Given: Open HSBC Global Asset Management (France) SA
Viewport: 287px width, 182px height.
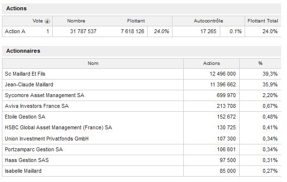Looking at the screenshot, I should (x=58, y=127).
